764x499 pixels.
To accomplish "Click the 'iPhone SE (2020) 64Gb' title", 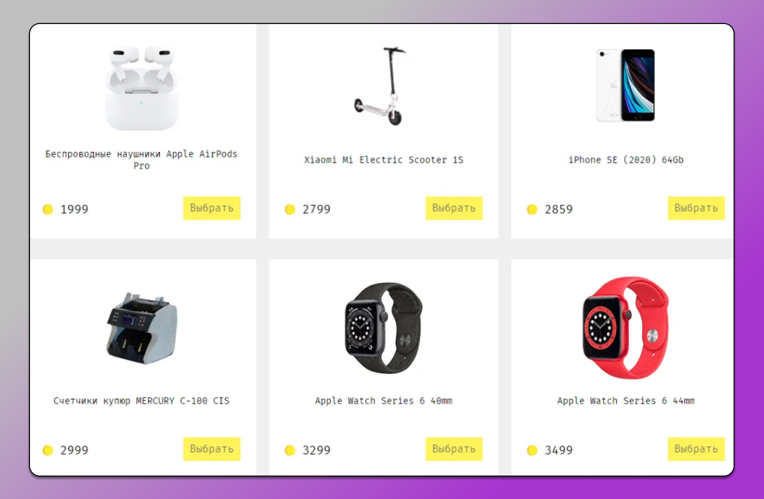I will (x=626, y=160).
